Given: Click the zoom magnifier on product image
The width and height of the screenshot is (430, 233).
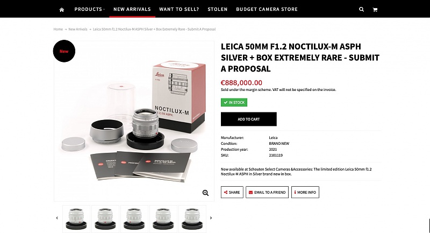Looking at the screenshot, I should tap(205, 193).
